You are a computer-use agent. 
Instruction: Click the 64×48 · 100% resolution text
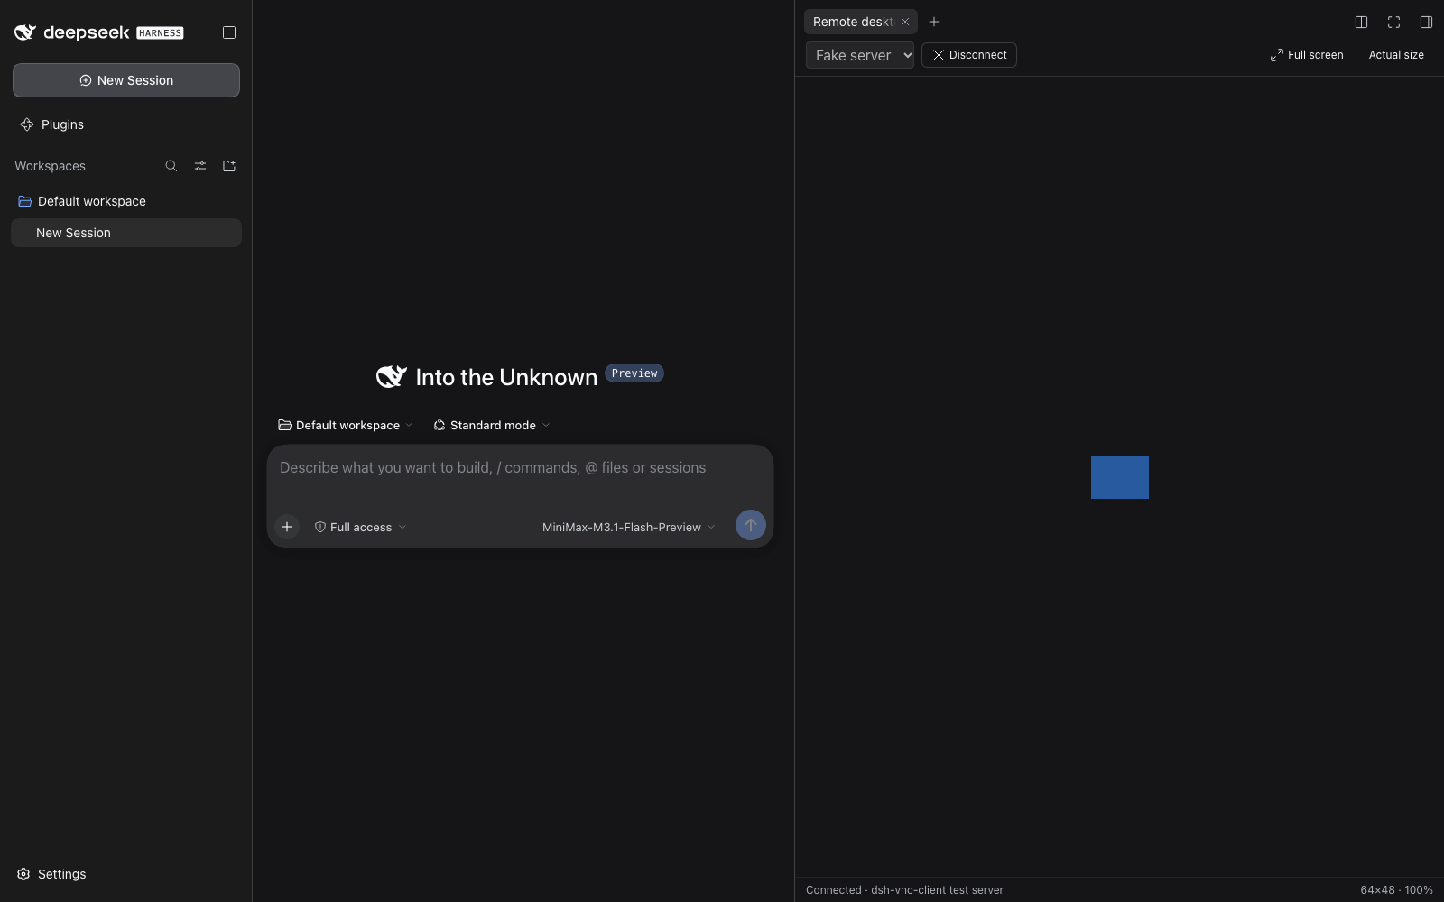click(x=1396, y=890)
